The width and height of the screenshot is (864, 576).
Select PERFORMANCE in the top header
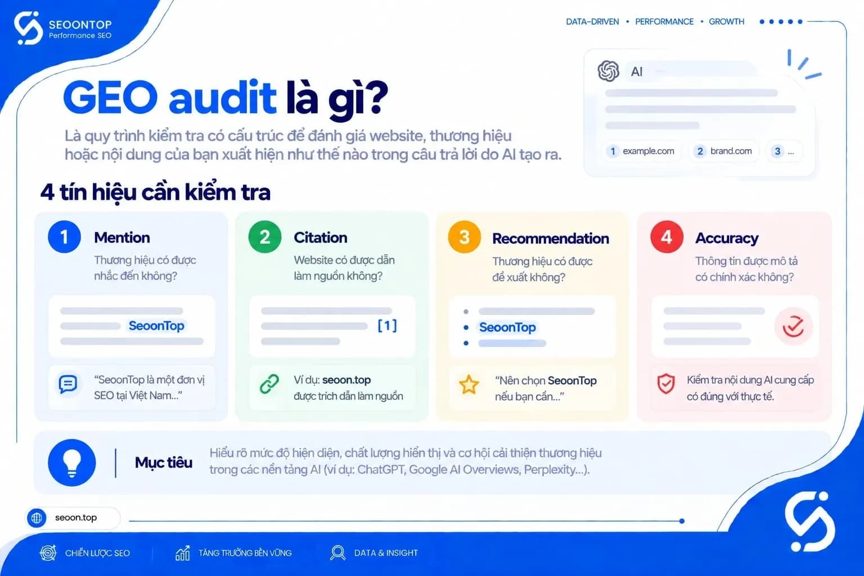point(664,21)
